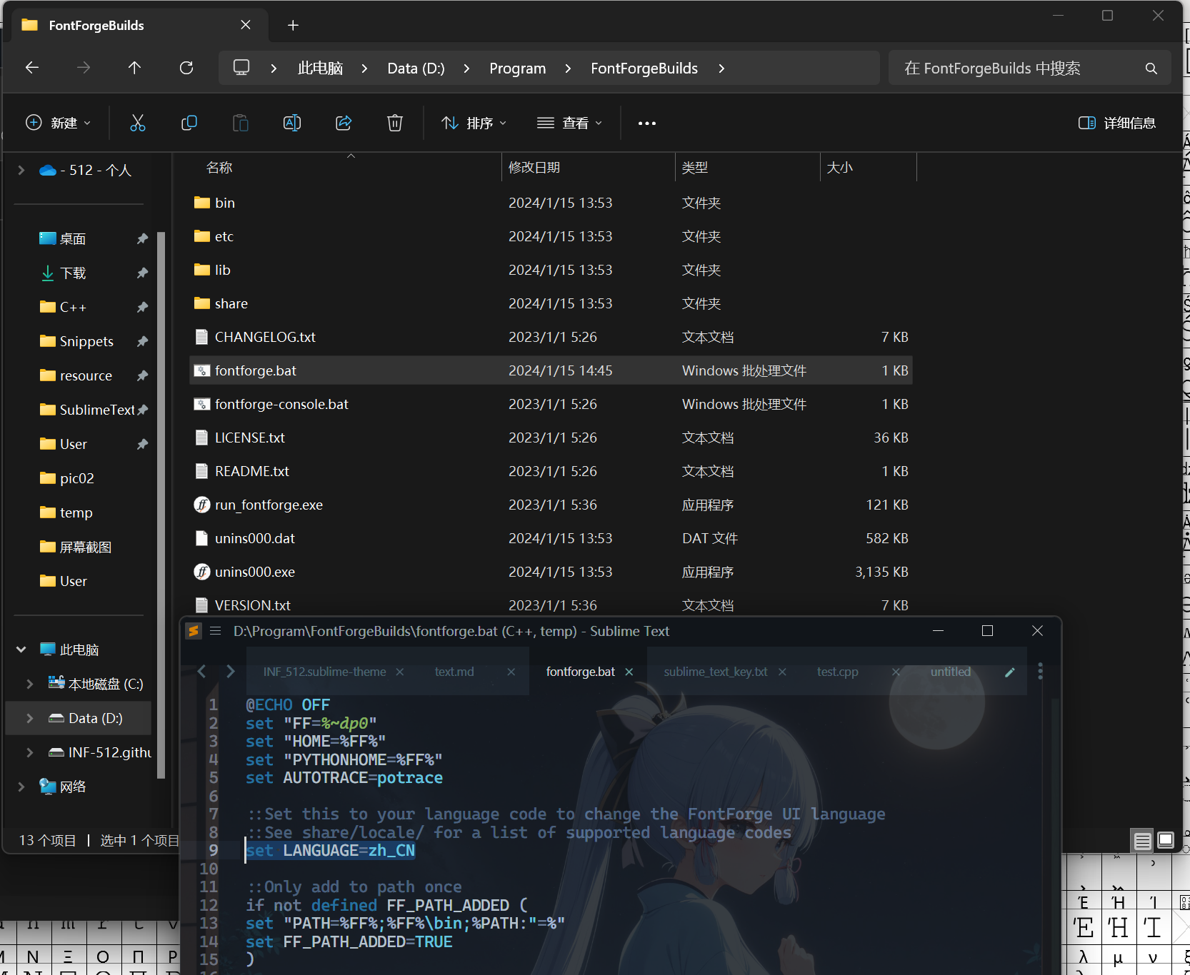Sort by 修改日期 column header

(588, 168)
